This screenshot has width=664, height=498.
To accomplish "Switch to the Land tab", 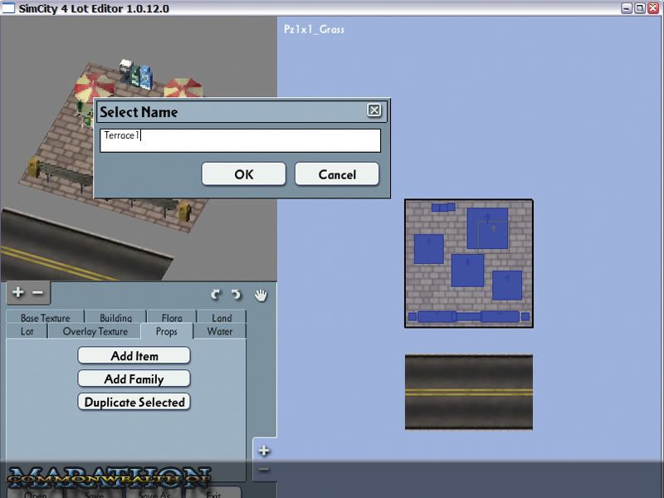I will (222, 317).
